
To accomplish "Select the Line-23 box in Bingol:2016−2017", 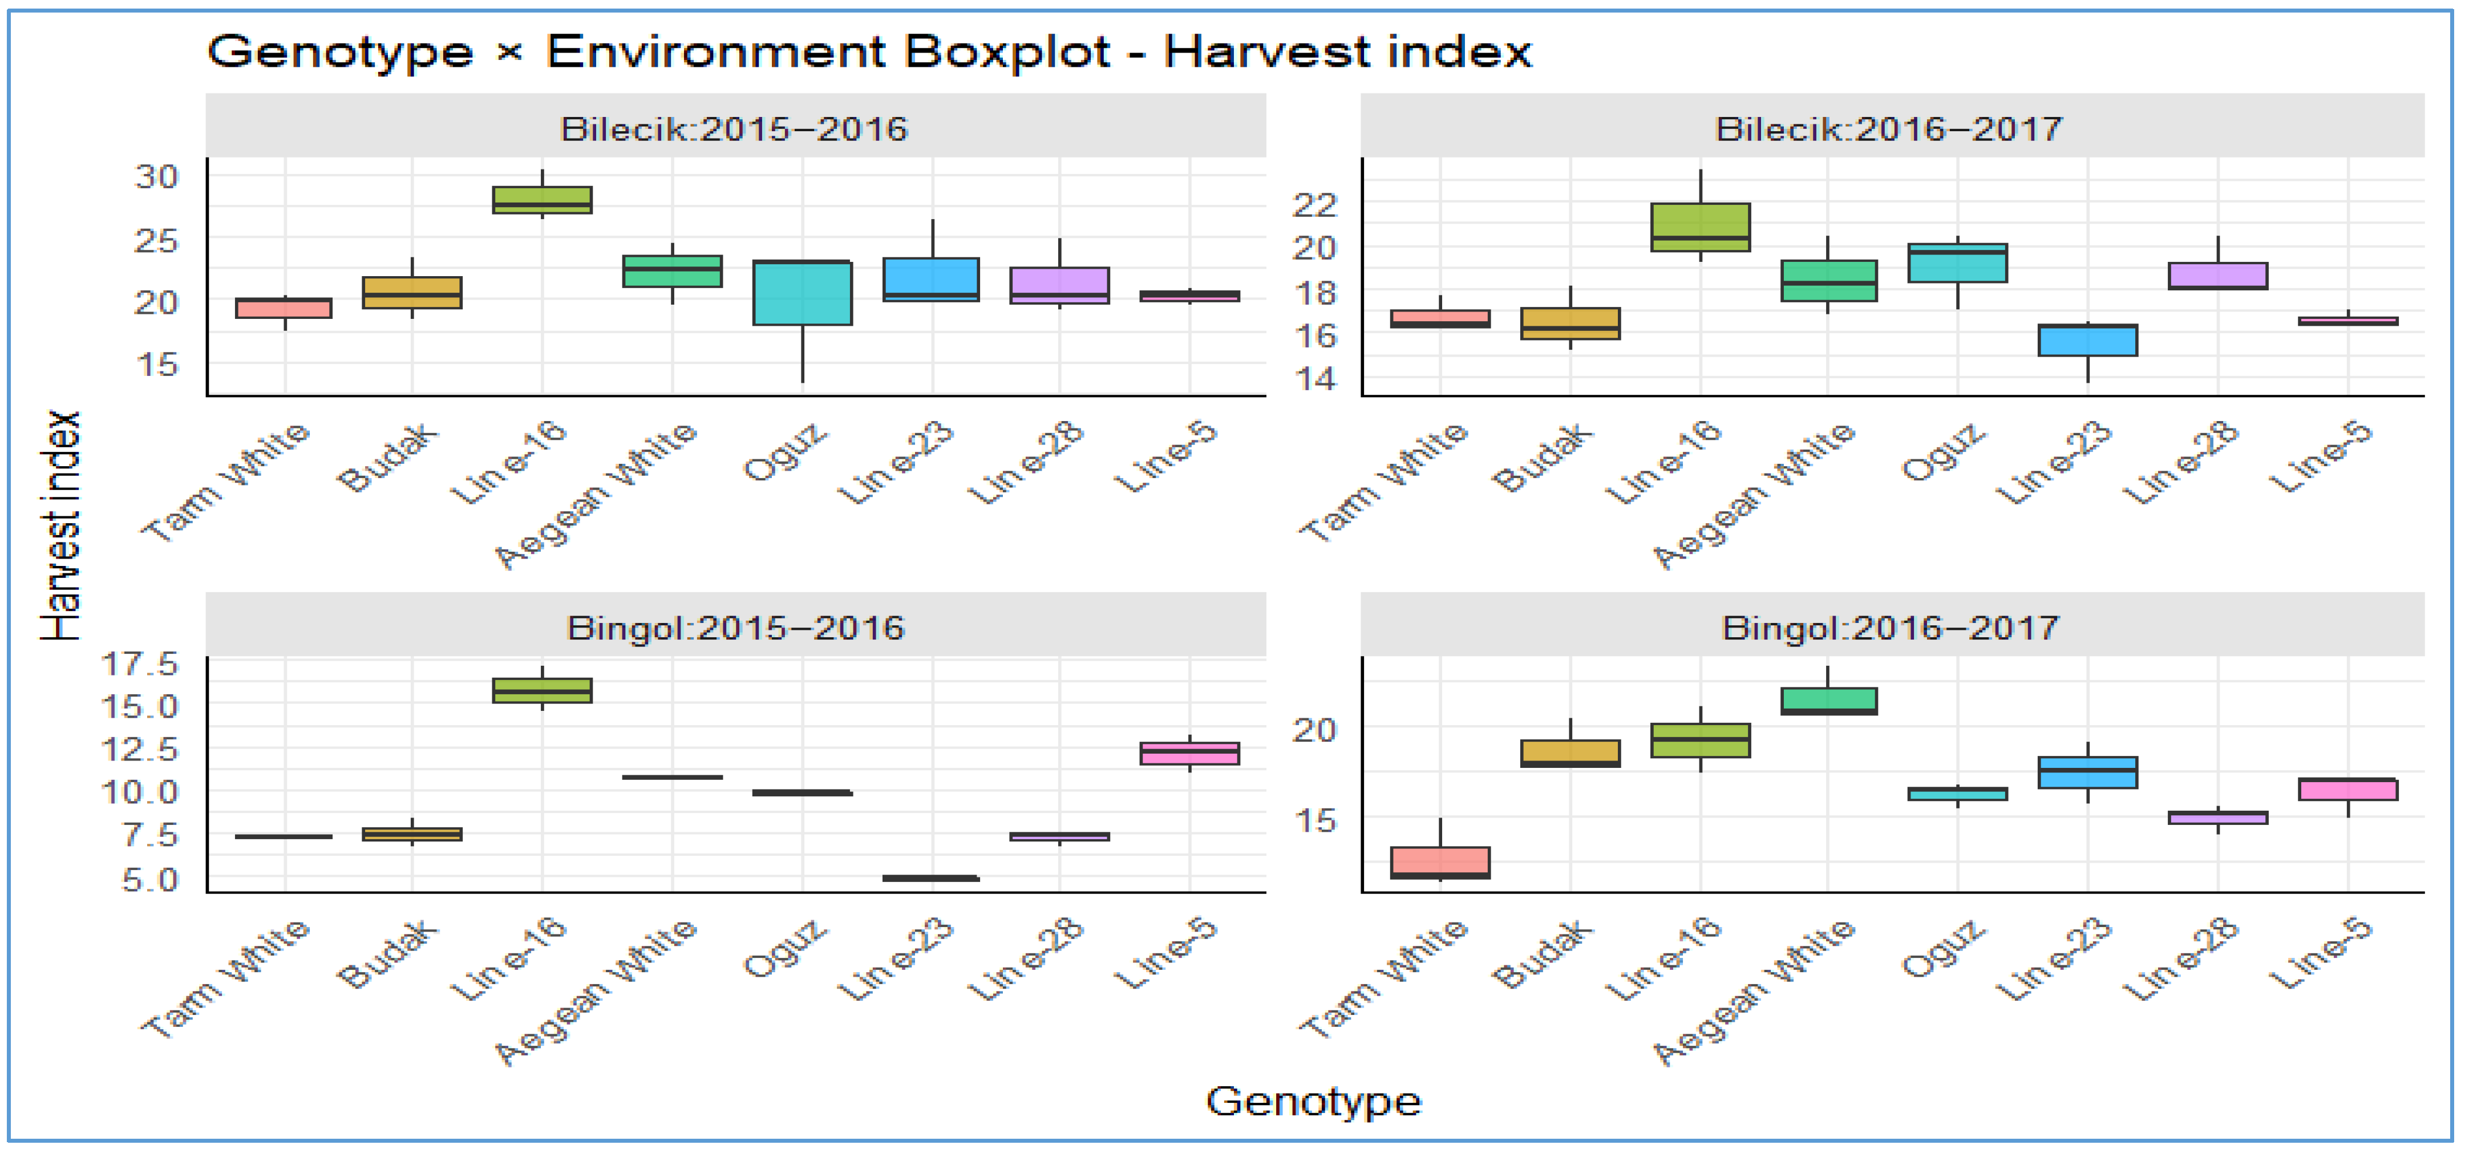I will [x=2088, y=772].
